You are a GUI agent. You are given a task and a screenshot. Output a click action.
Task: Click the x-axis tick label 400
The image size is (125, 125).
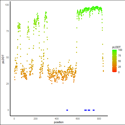pos(57,119)
